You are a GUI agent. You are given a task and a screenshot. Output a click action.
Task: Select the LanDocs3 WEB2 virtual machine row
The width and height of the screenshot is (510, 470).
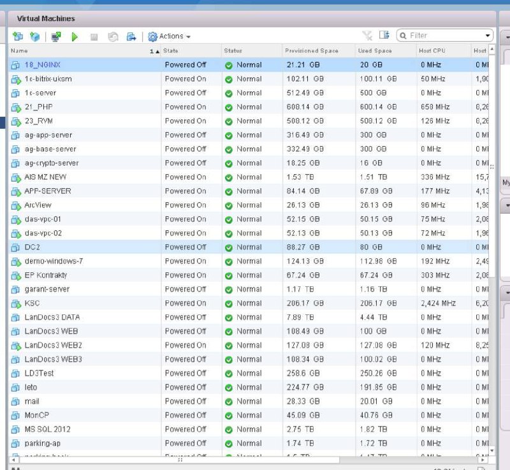[x=53, y=345]
